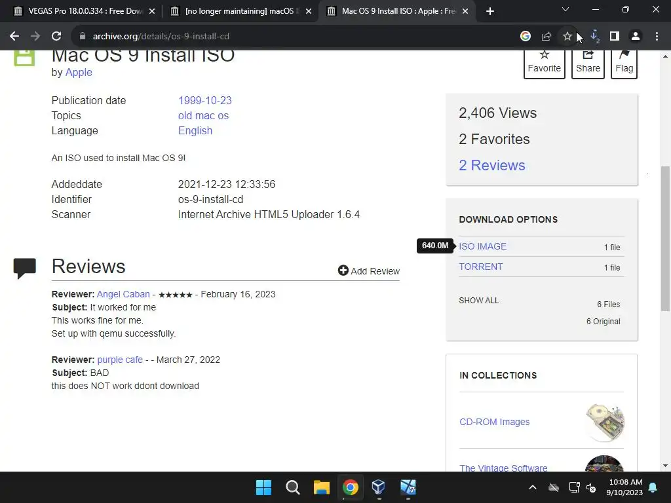Share this archive item

[588, 64]
